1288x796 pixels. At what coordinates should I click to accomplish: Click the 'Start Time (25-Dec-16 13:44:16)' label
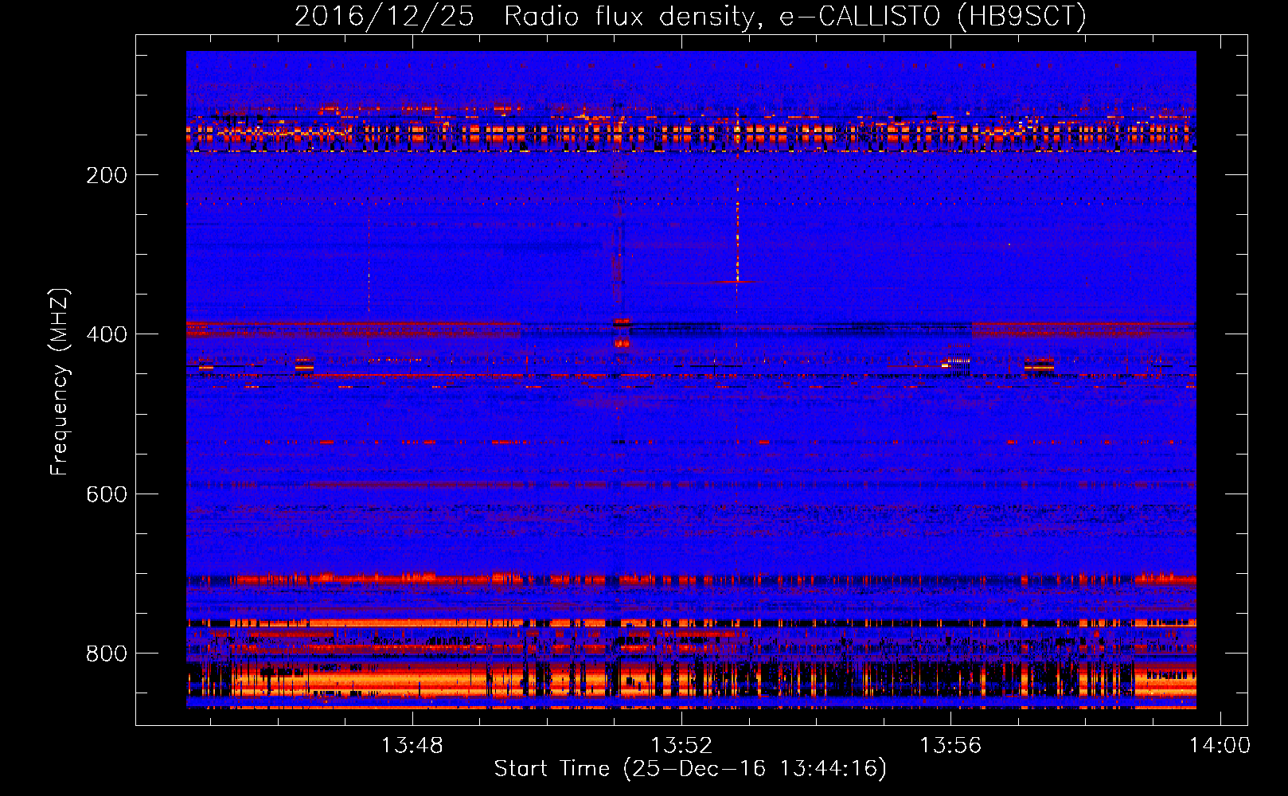coord(690,769)
